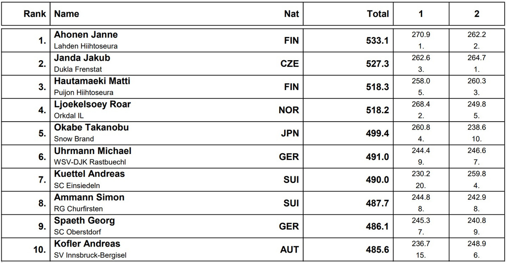Click the Name column header

click(67, 14)
